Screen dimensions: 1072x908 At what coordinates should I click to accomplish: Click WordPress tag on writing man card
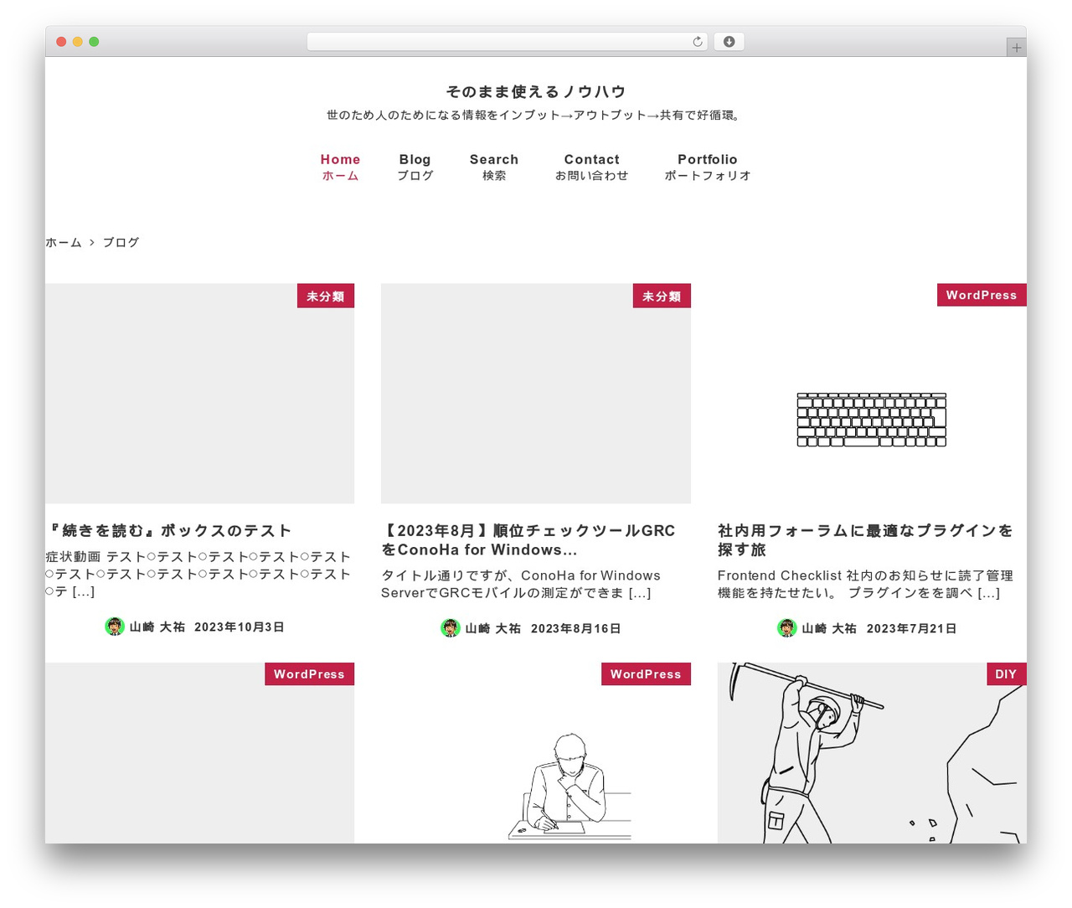click(x=646, y=674)
